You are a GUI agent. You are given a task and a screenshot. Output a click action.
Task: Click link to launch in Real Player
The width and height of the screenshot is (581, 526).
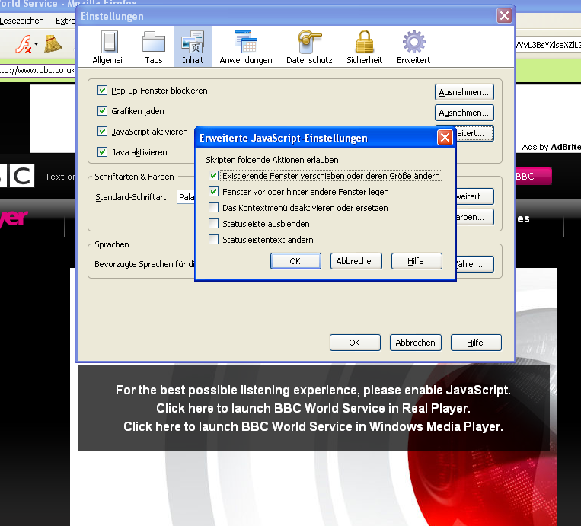point(313,408)
